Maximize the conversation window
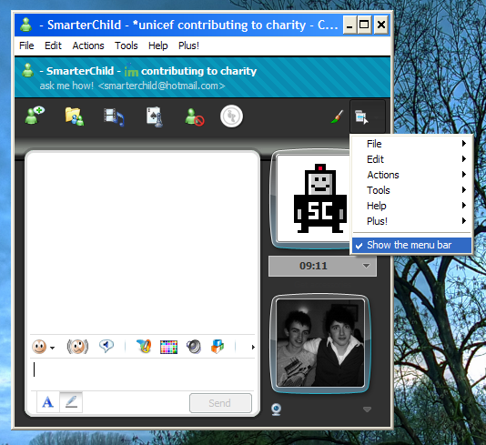Image resolution: width=486 pixels, height=445 pixels. pos(364,25)
